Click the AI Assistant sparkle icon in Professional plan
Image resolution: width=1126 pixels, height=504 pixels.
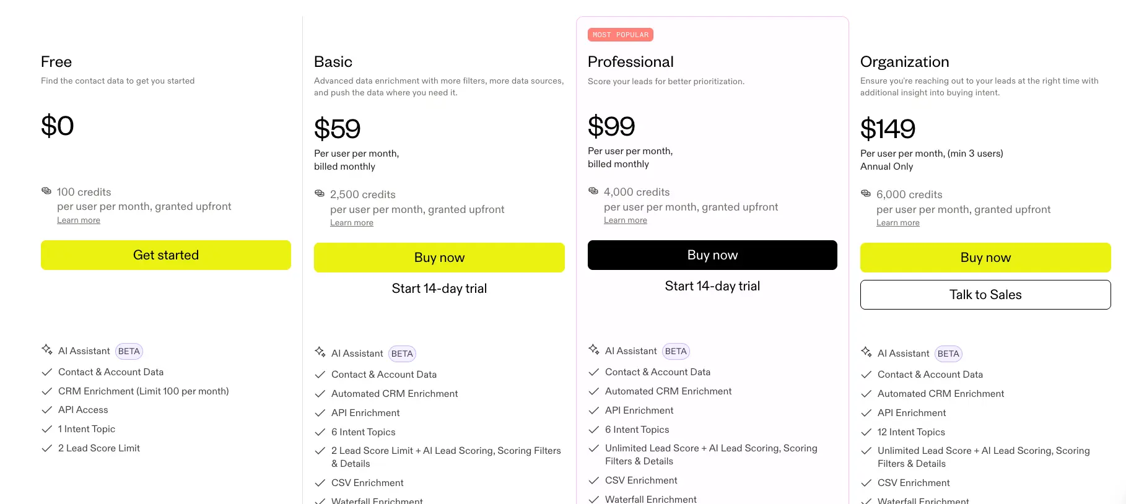point(594,350)
